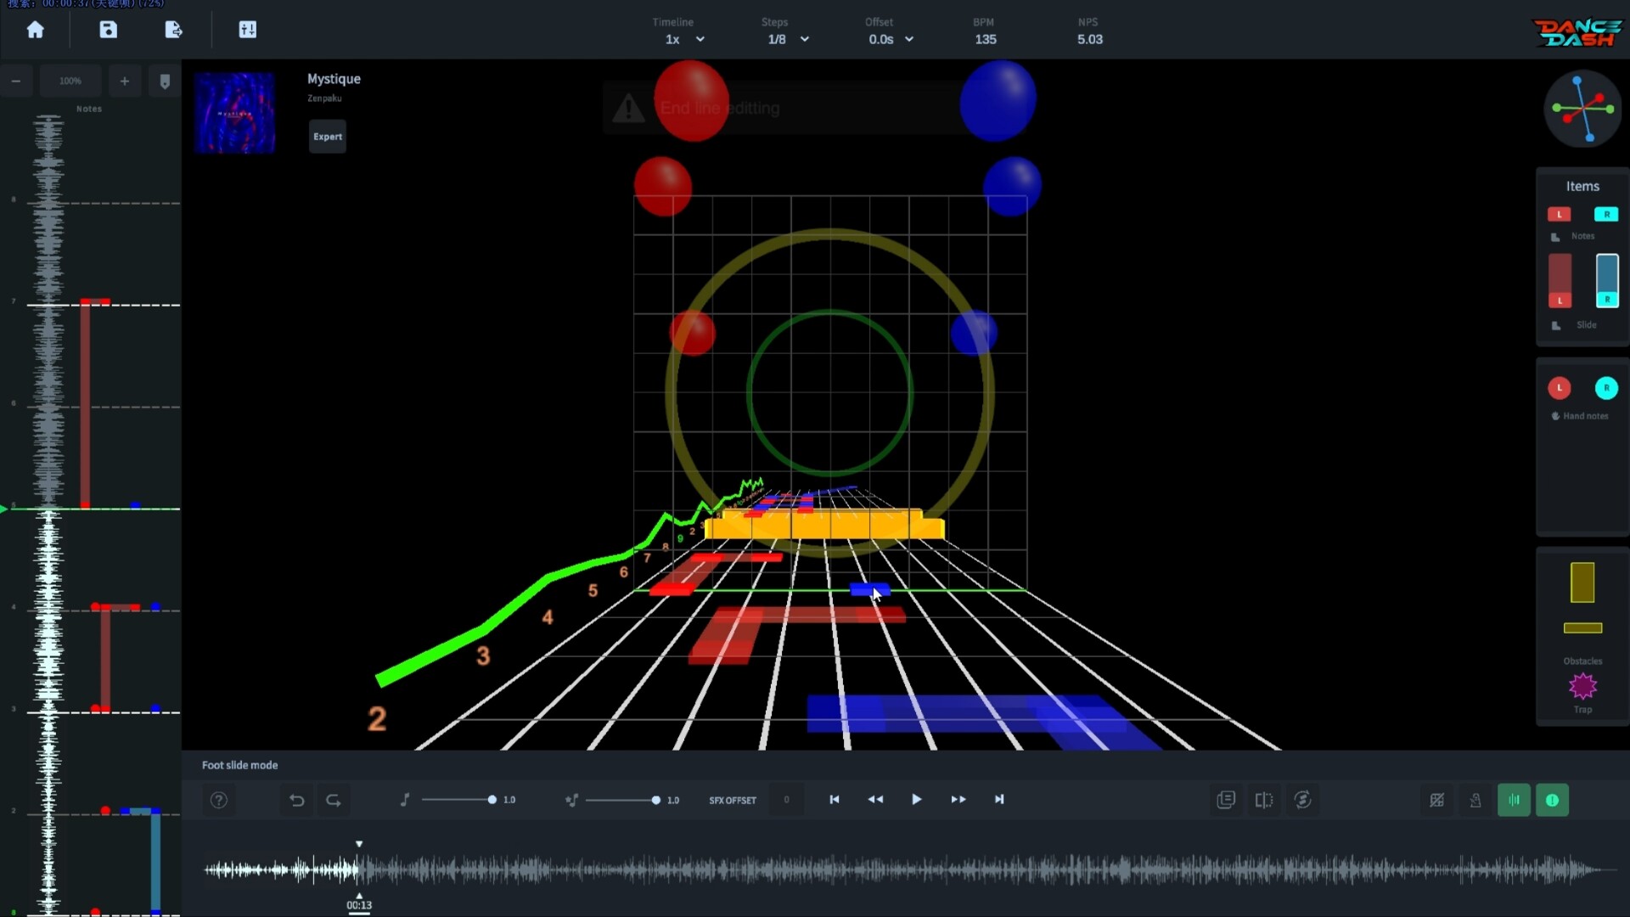Viewport: 1630px width, 917px height.
Task: Click the Home icon in the toolbar
Action: coord(36,29)
